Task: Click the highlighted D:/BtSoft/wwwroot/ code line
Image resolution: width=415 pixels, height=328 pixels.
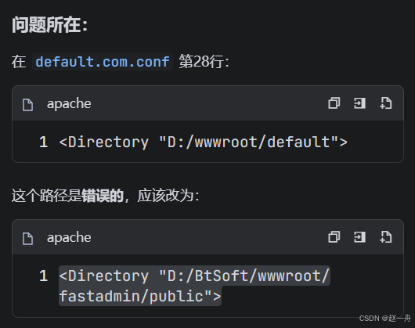Action: [194, 276]
